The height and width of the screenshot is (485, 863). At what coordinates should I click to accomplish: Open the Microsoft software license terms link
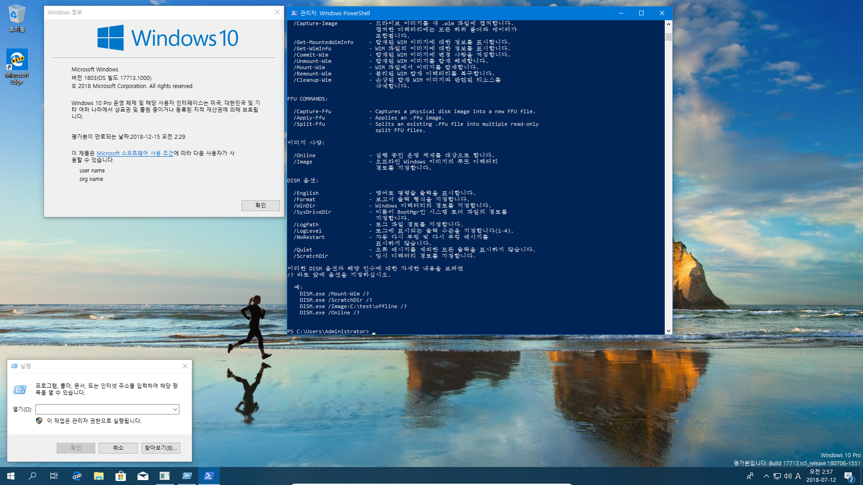[135, 153]
